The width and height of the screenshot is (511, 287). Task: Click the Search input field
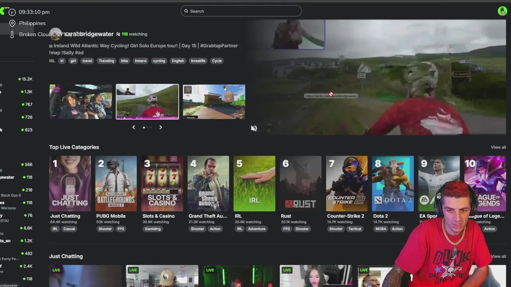pos(241,11)
